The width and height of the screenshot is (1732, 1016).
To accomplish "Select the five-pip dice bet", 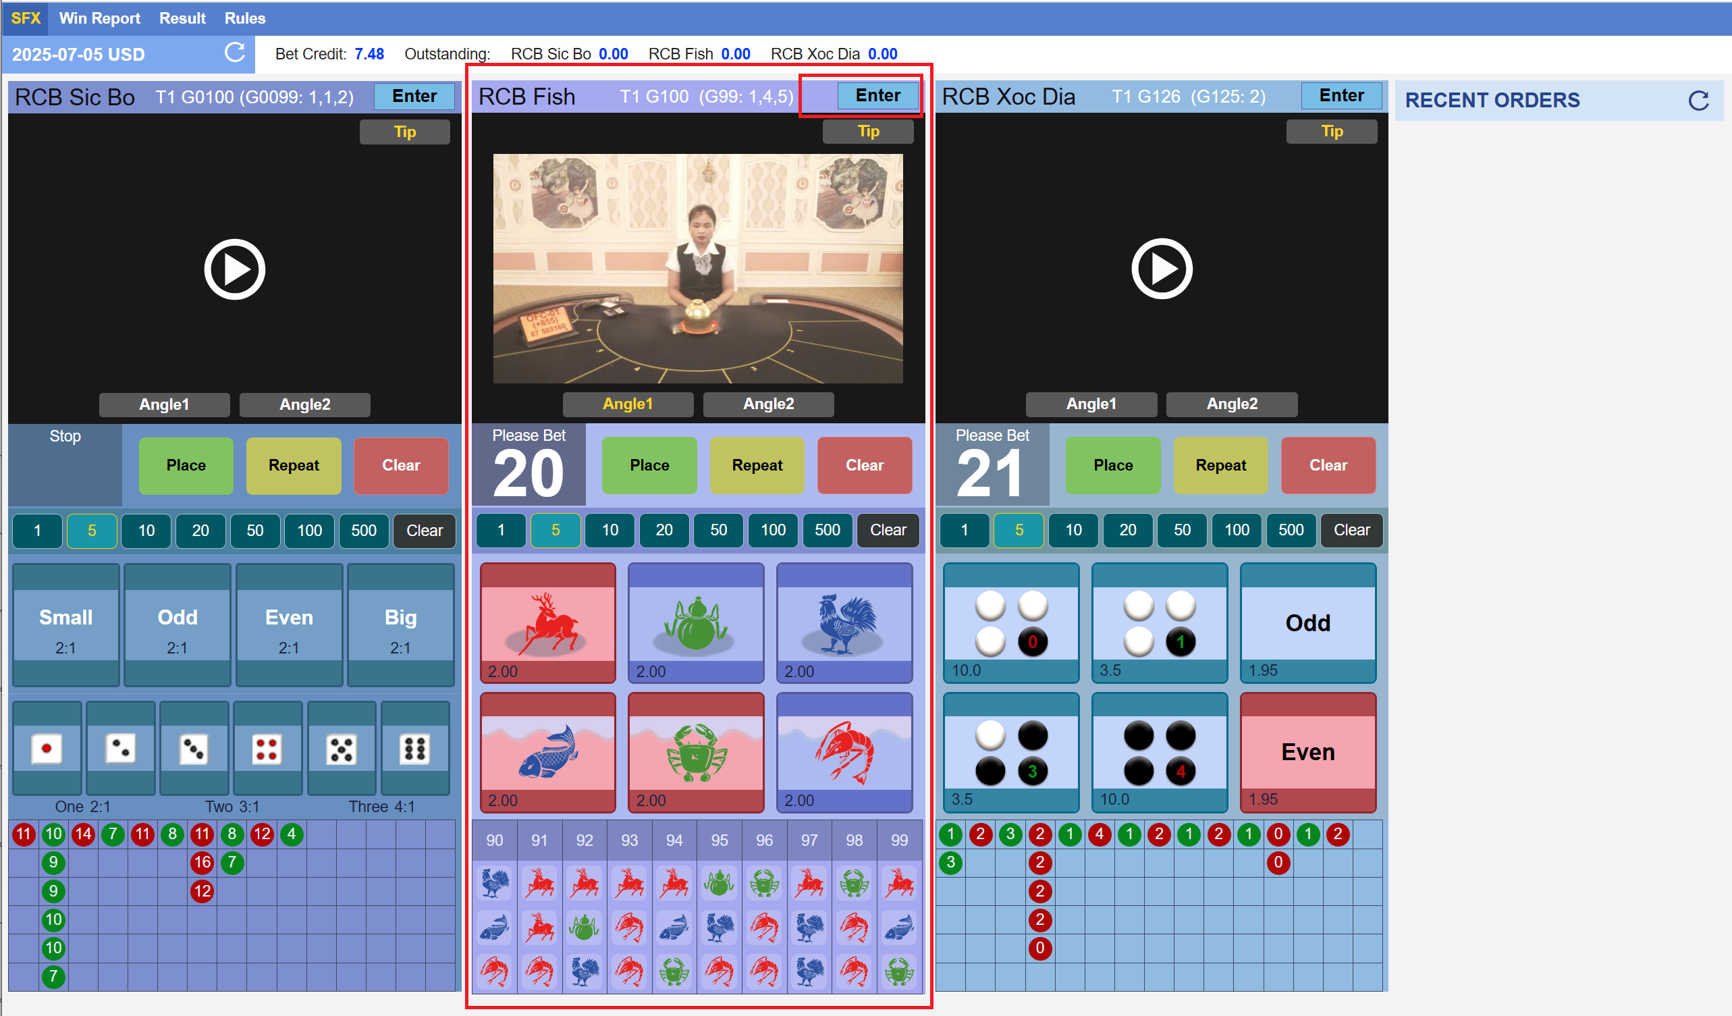I will (x=341, y=748).
